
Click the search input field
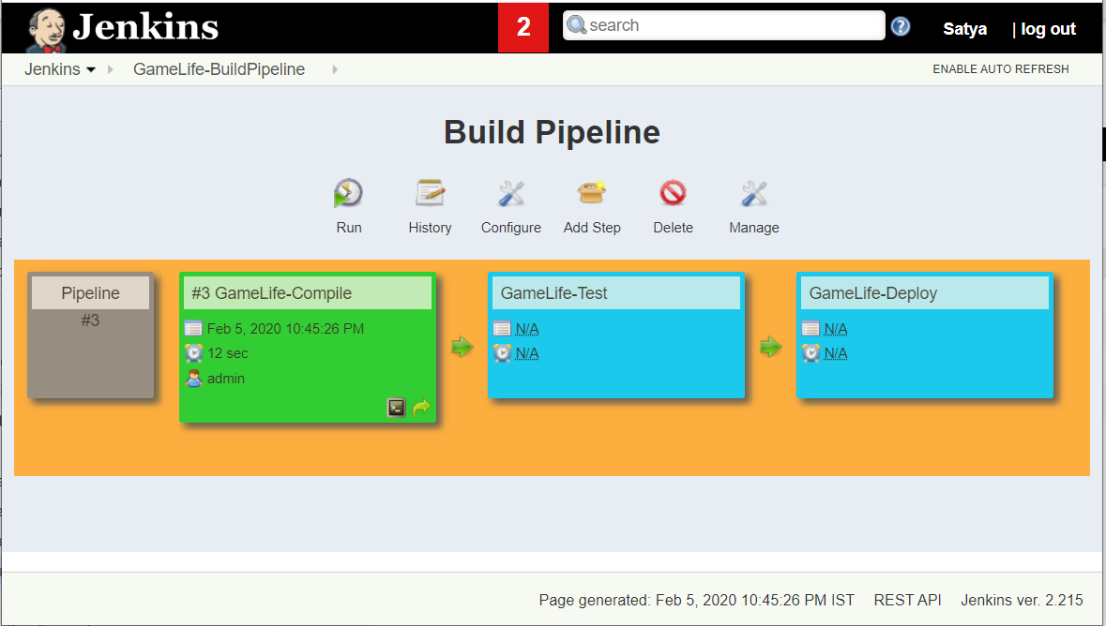tap(732, 25)
